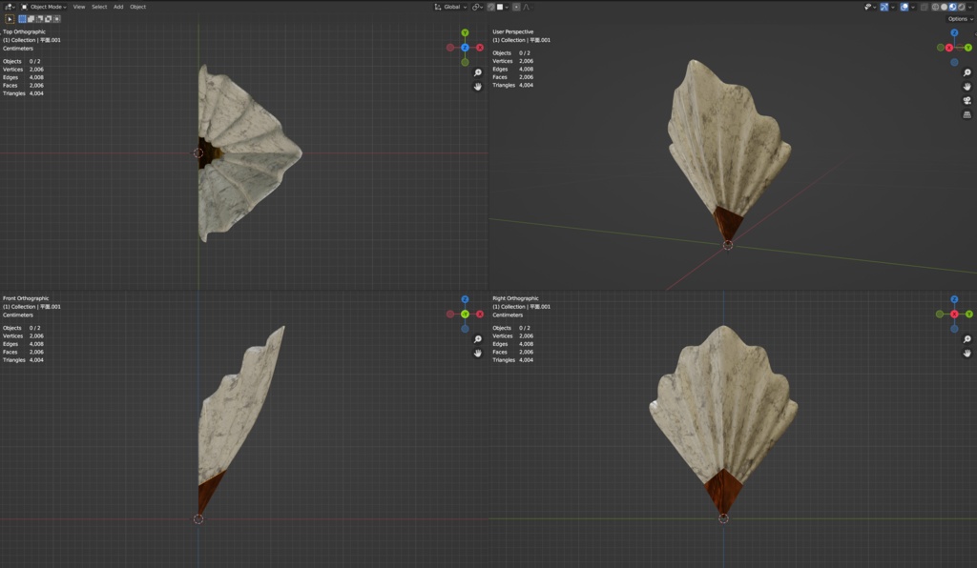Click the pan hand icon in Top Orthographic view

477,87
